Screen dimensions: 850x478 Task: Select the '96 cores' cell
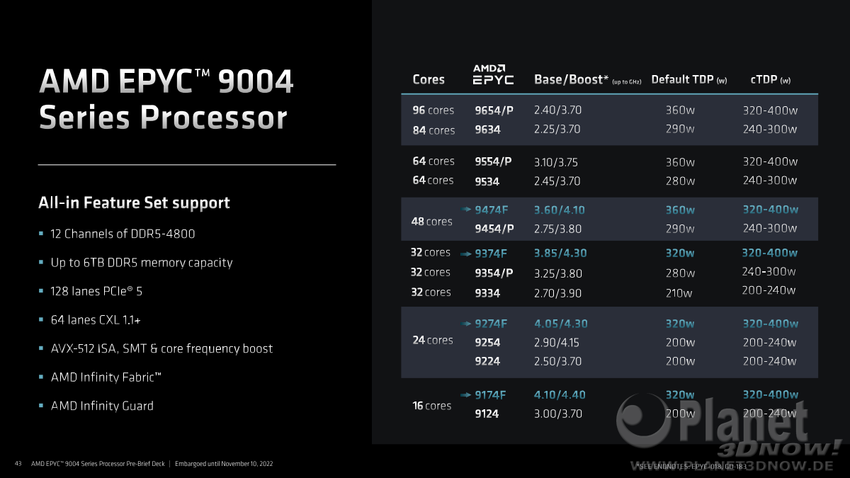(433, 110)
